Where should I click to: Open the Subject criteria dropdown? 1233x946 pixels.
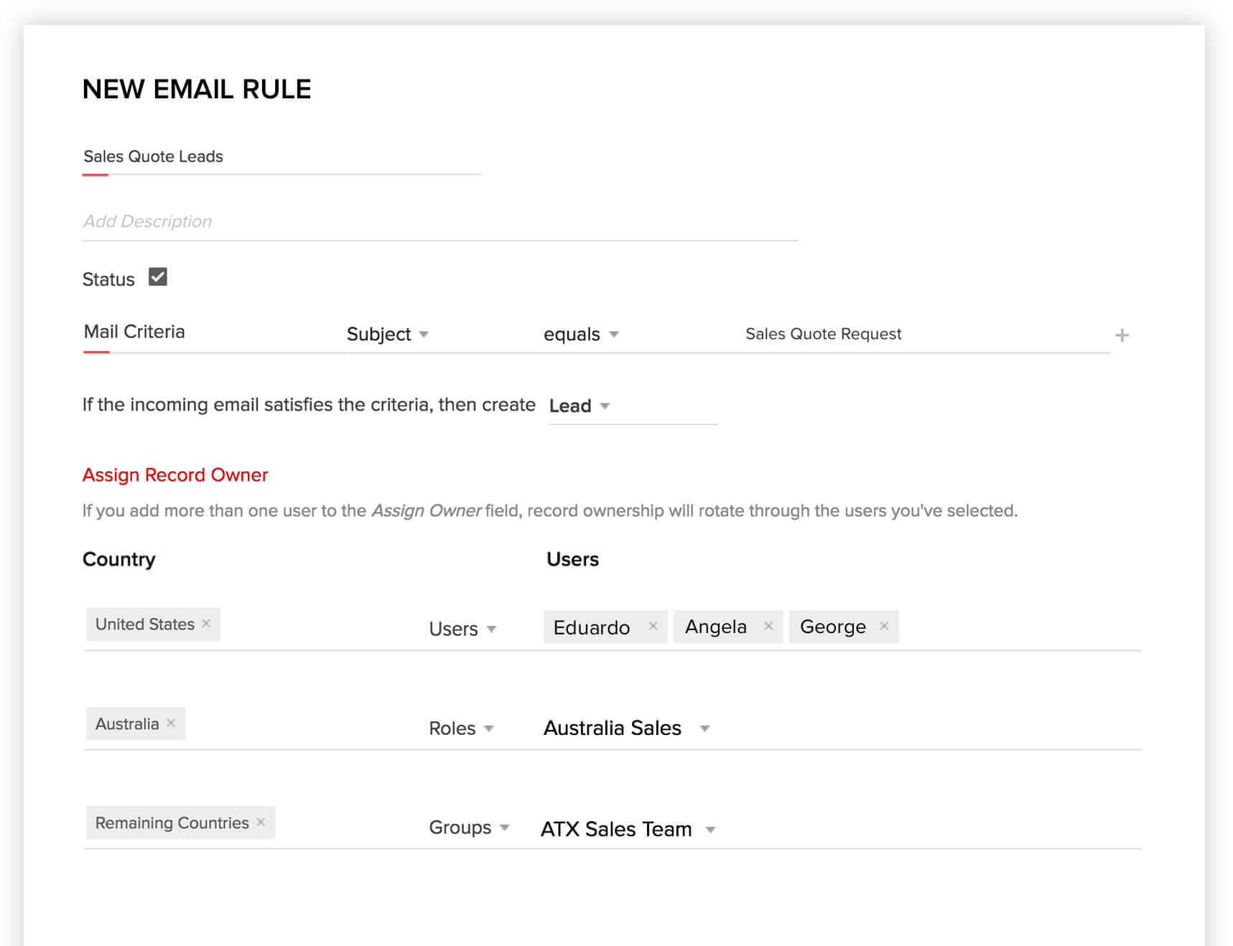388,334
